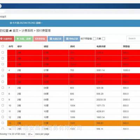Viewport: 140px width, 140px height.
Task: Click the pink 预警值 warning-value button
Action: pyautogui.click(x=40, y=39)
